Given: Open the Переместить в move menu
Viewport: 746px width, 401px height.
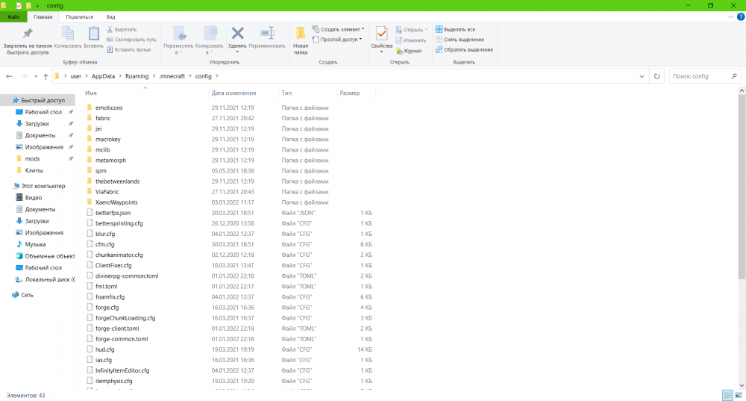Looking at the screenshot, I should pyautogui.click(x=178, y=40).
